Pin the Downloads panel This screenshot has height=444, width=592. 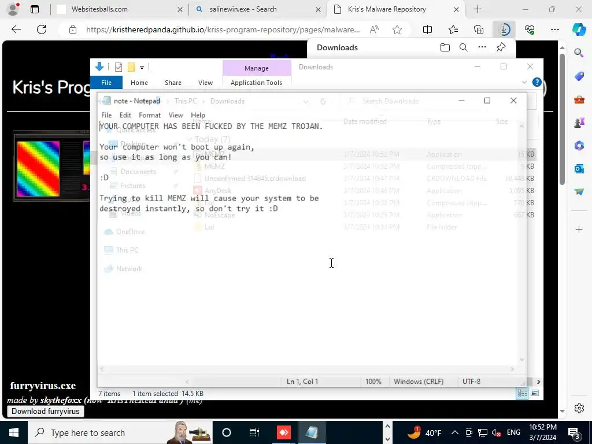click(501, 47)
